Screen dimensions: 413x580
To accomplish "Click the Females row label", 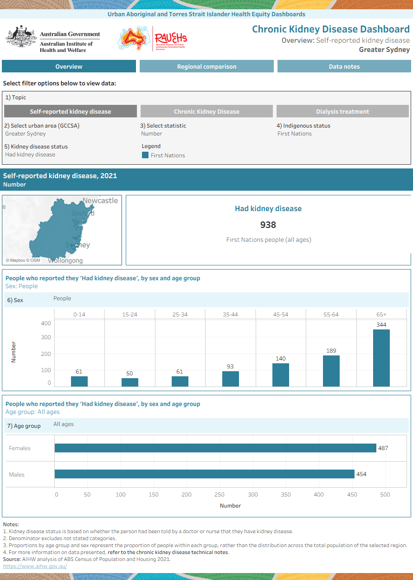I will (19, 448).
